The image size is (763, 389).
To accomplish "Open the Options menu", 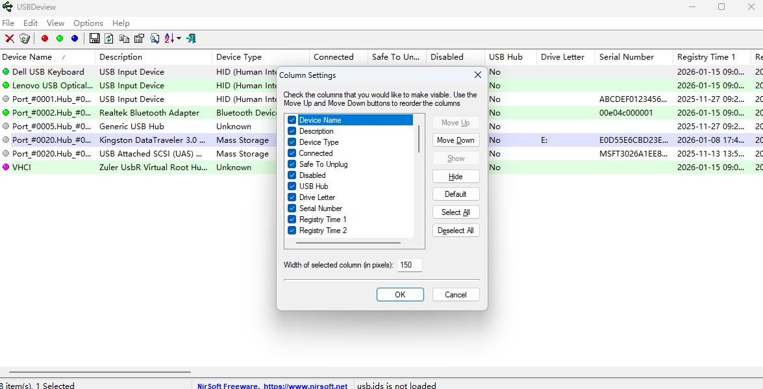I will coord(88,23).
